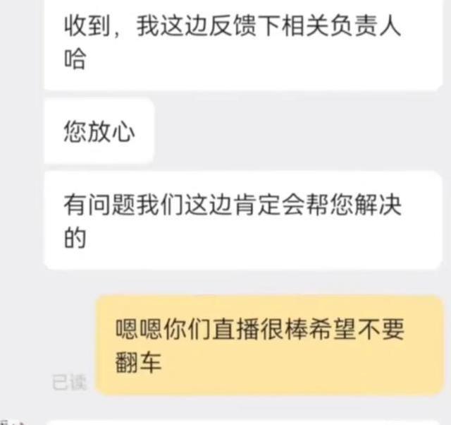451x425 pixels.
Task: Click the '已读' read status label
Action: tap(69, 383)
